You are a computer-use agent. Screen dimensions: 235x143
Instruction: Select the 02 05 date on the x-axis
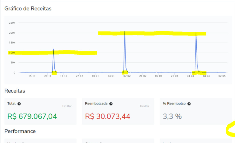[x=222, y=76]
